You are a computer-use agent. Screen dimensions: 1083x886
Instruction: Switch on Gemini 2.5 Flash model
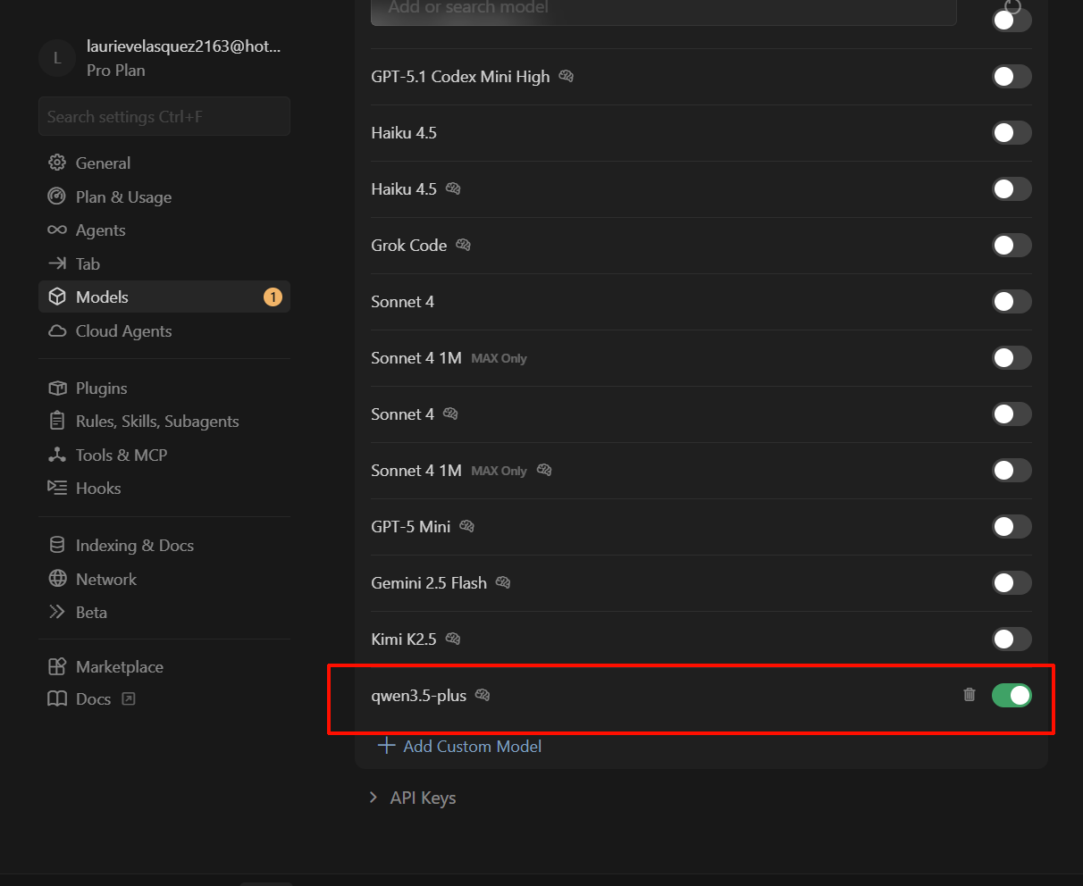tap(1012, 582)
